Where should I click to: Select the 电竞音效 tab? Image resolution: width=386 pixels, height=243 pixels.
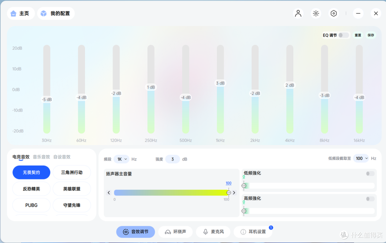[21, 157]
